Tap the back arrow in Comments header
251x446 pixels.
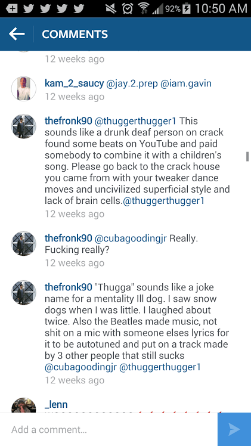[x=17, y=34]
